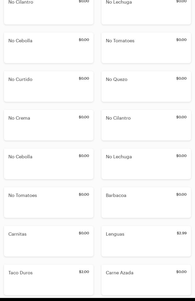The height and width of the screenshot is (301, 195).
Task: Pick the Carnitas option card
Action: click(49, 241)
